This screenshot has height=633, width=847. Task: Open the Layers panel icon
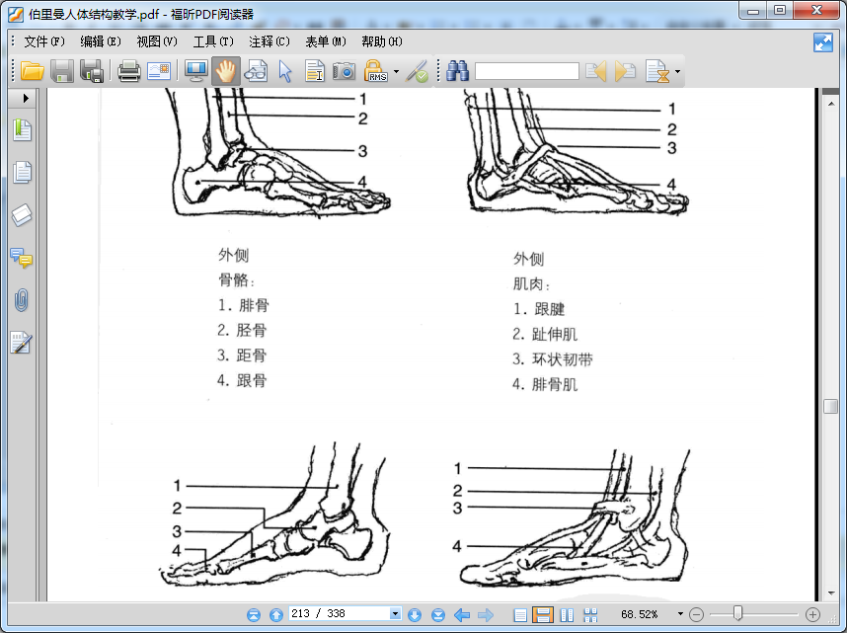point(22,215)
